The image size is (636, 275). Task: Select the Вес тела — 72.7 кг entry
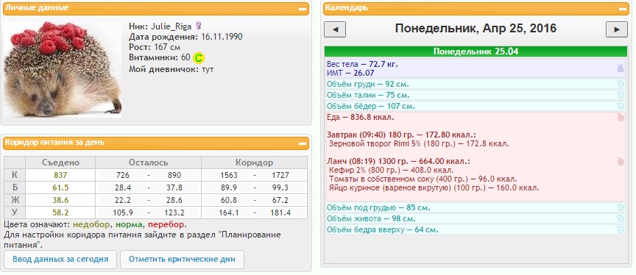pos(363,64)
